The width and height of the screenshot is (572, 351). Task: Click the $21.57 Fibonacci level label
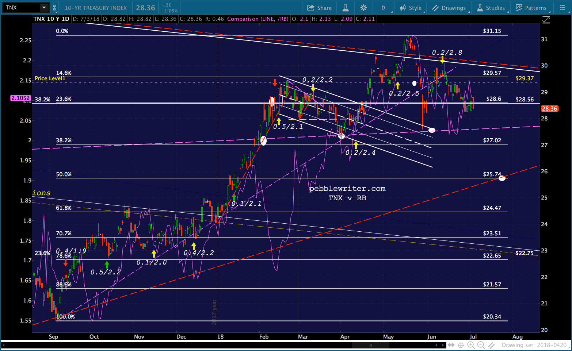492,285
